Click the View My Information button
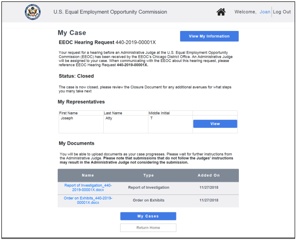The image size is (297, 240). coord(209,36)
